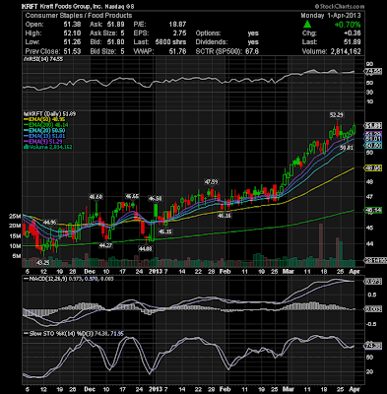The width and height of the screenshot is (387, 394).
Task: Click the yellow EMA(50) legend entry
Action: 43,119
